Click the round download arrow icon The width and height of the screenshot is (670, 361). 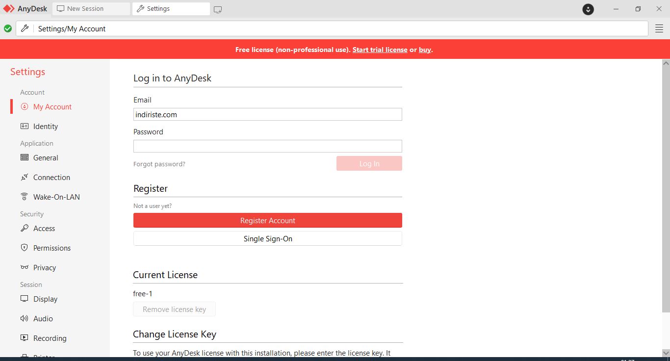588,9
